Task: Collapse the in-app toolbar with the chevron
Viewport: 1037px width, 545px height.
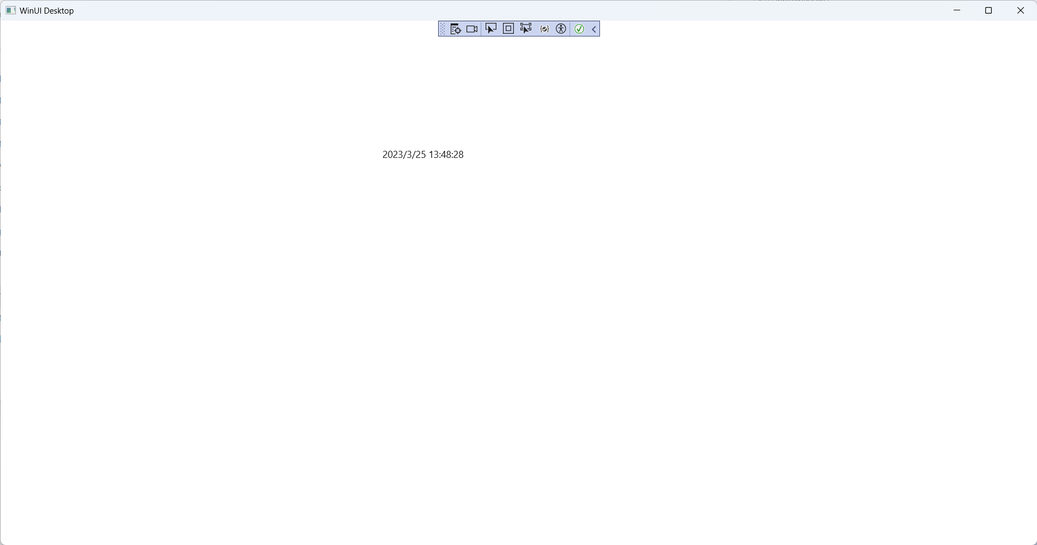Action: 593,29
